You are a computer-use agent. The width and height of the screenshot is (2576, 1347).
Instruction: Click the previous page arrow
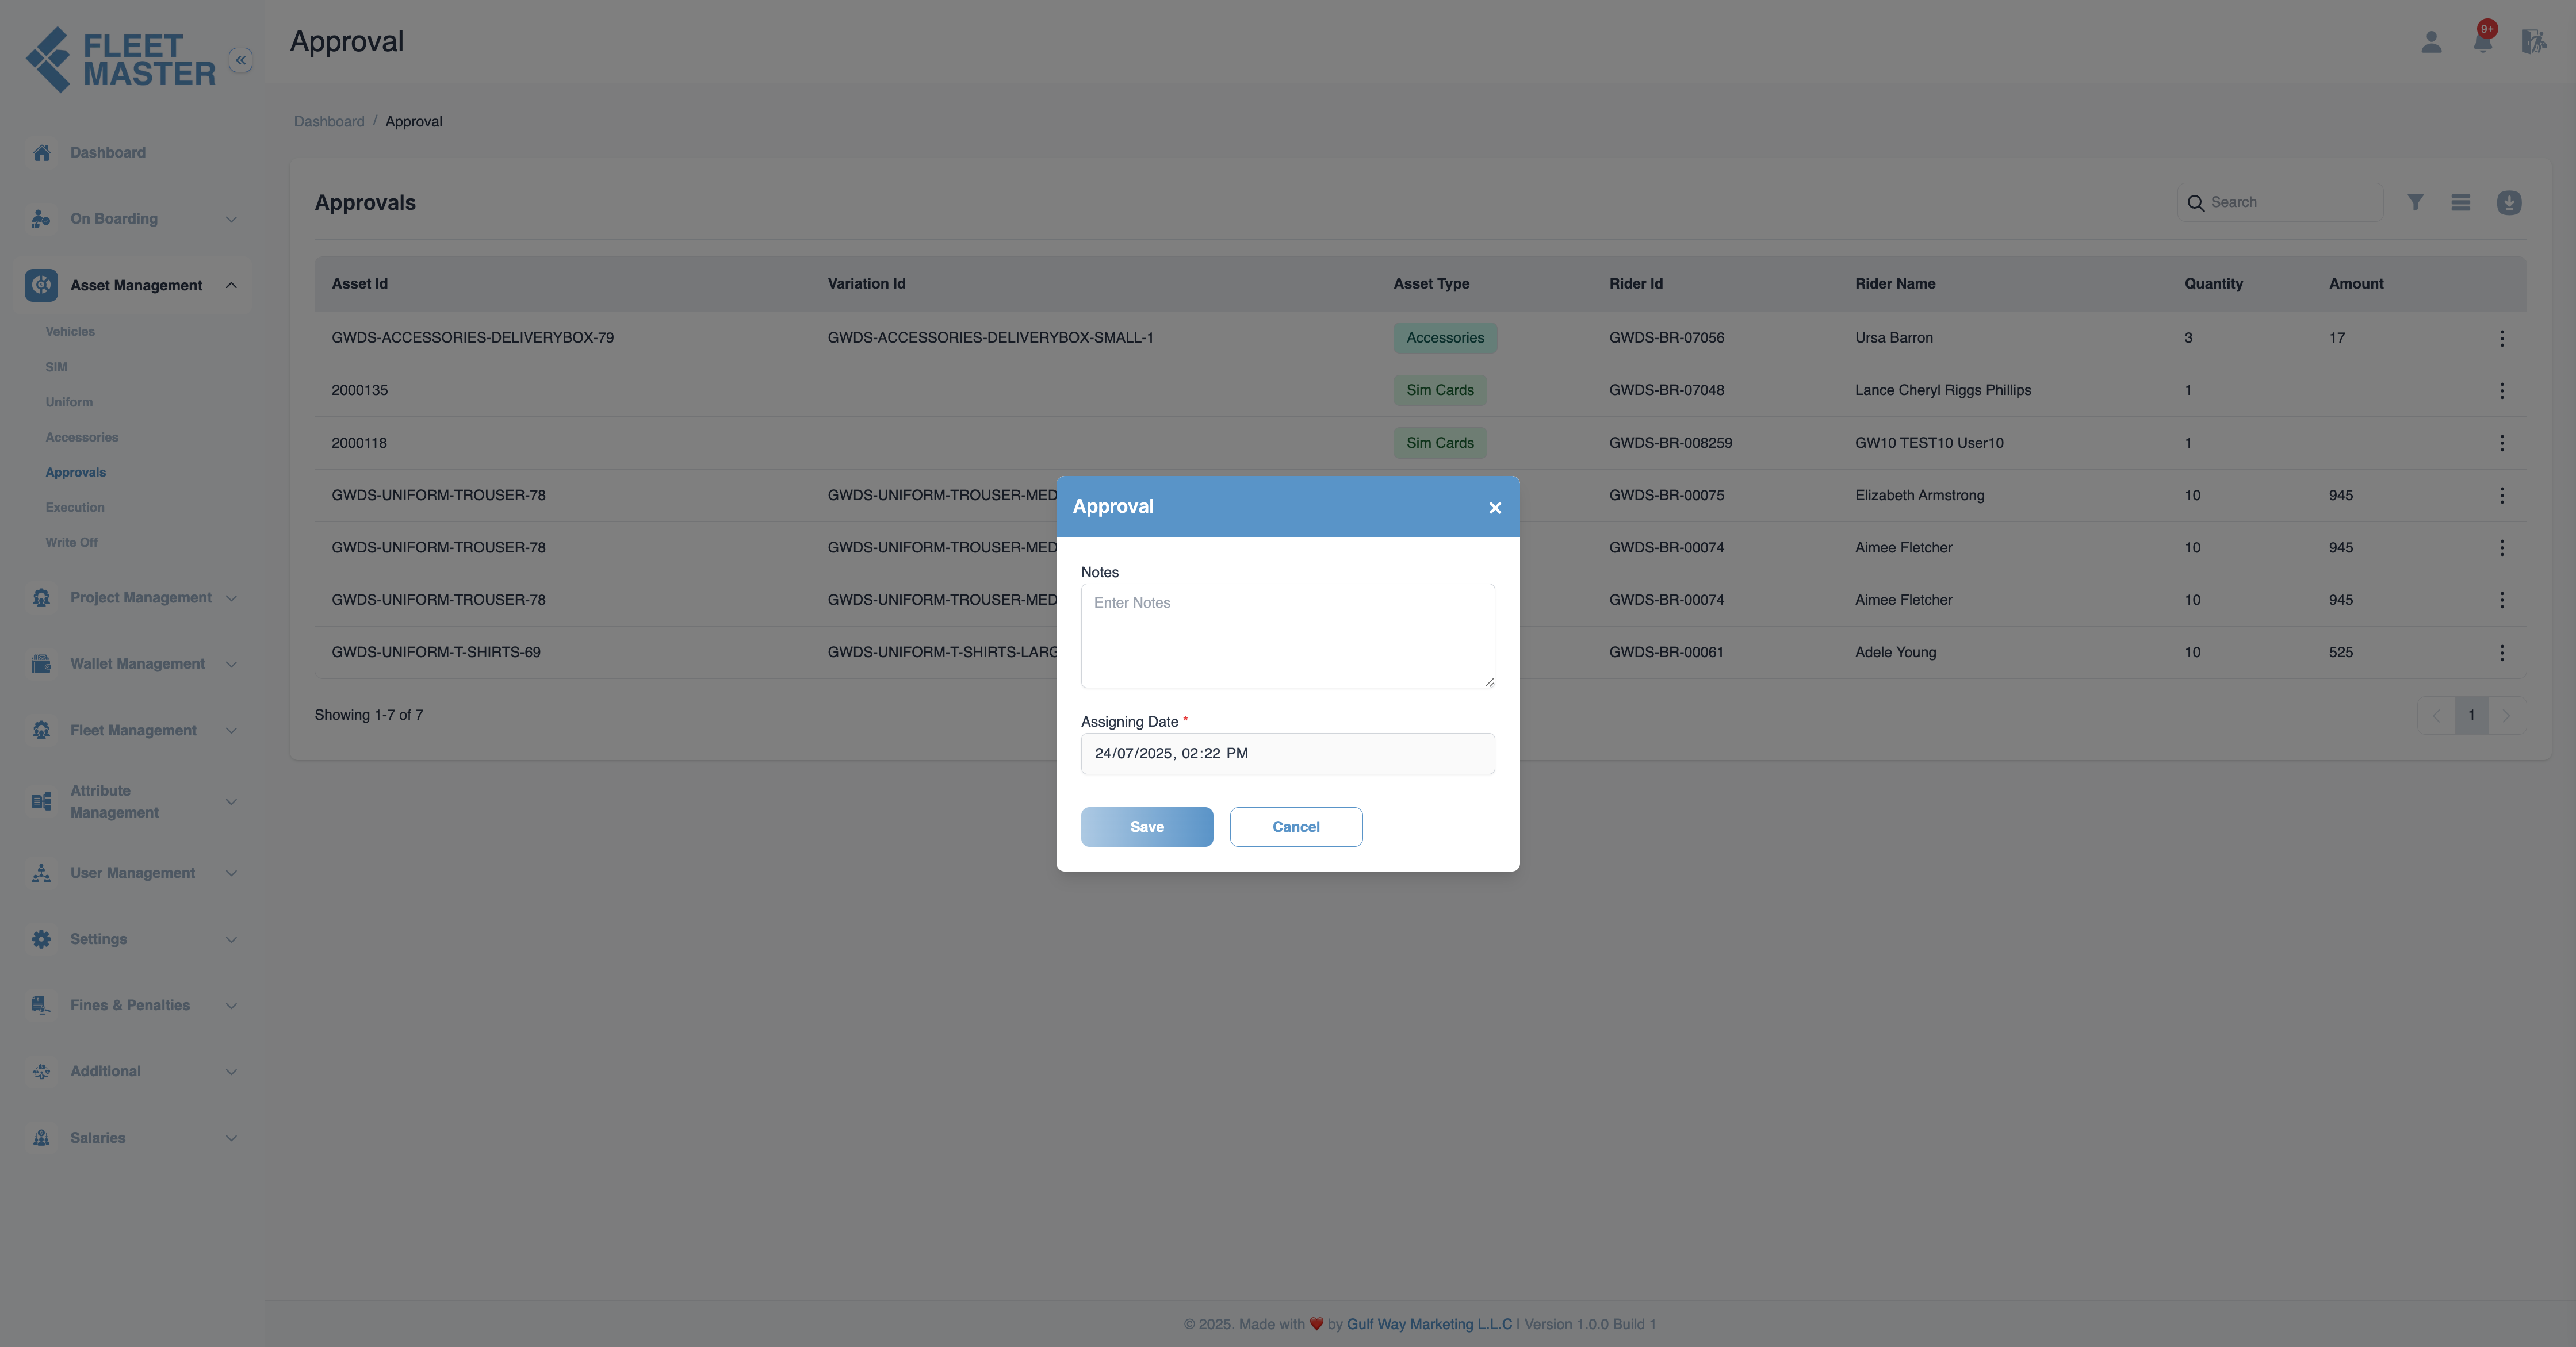(2436, 716)
